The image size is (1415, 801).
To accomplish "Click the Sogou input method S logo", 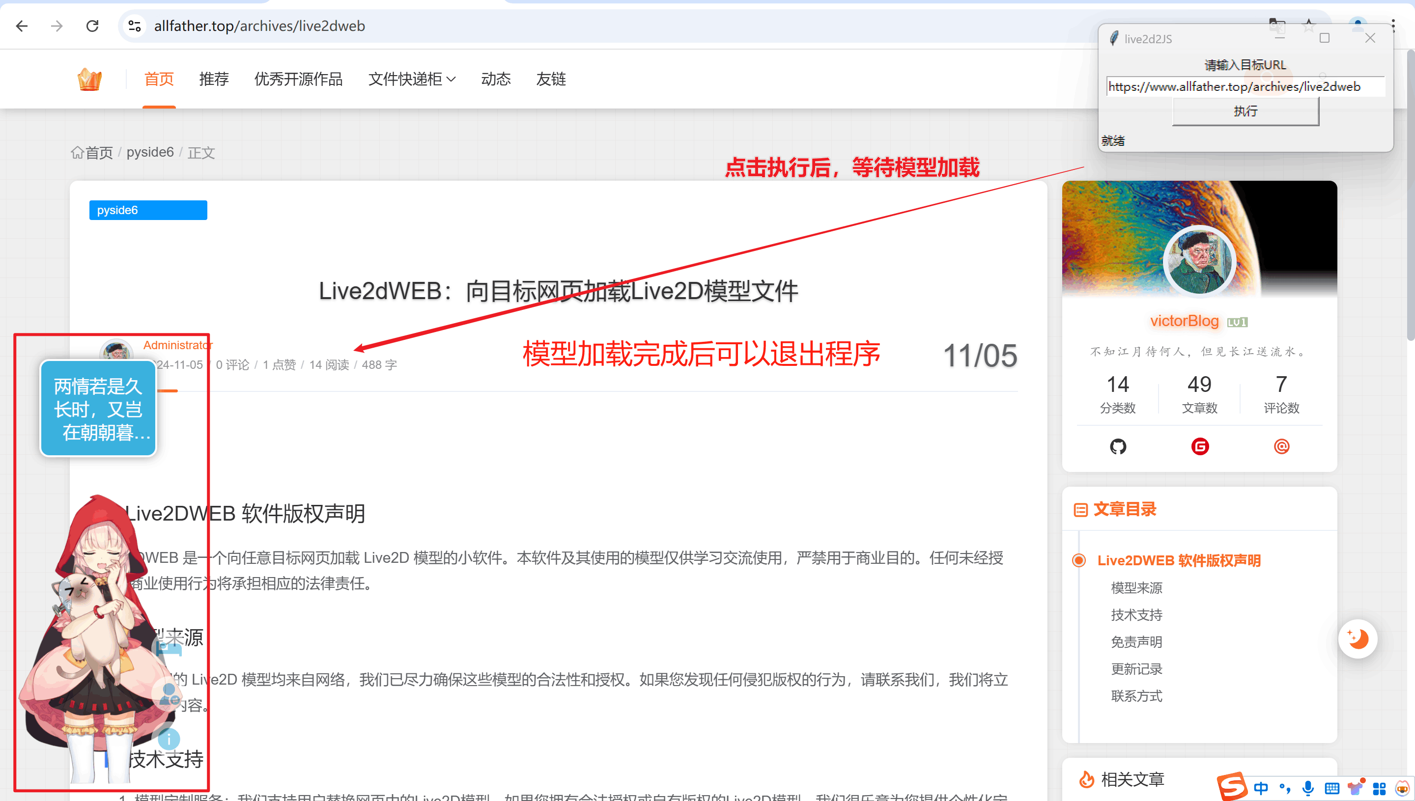I will click(1232, 786).
